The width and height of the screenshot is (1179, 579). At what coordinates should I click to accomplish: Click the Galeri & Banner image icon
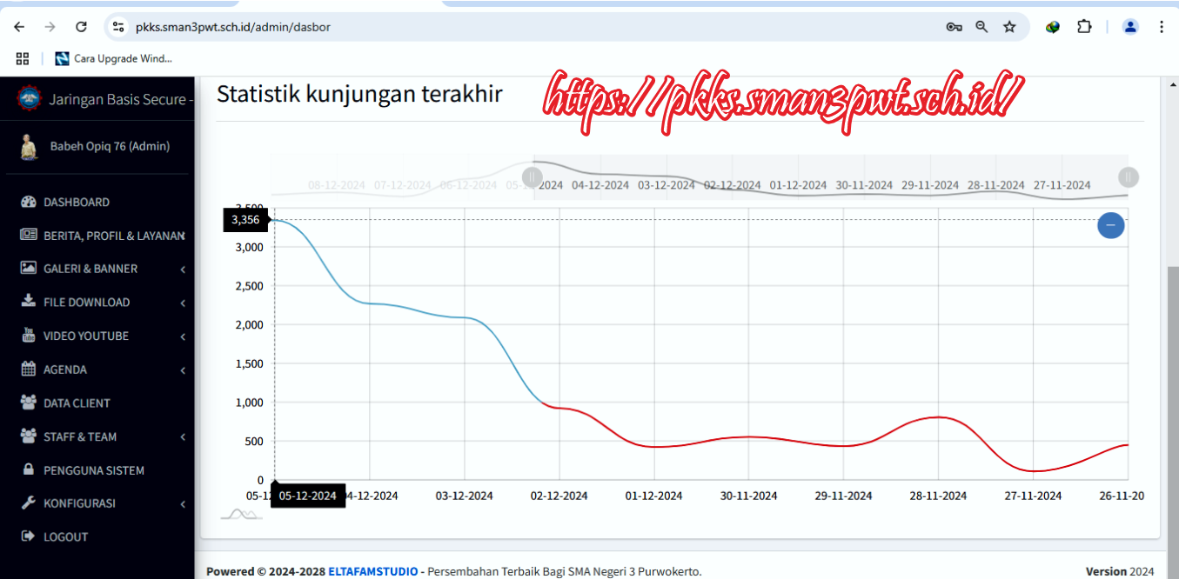pos(28,269)
